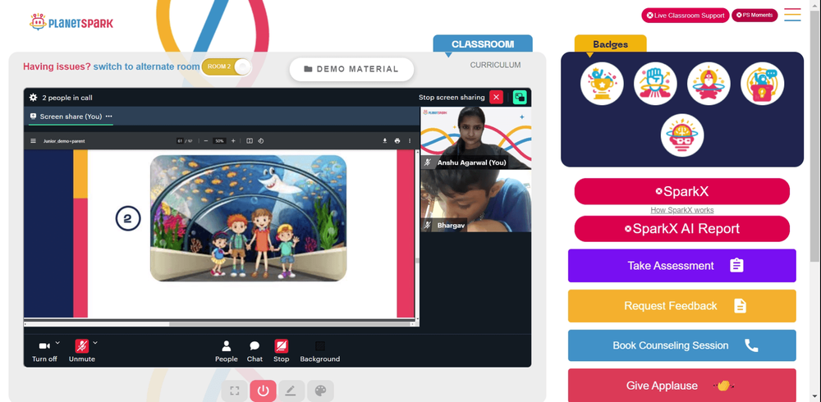The width and height of the screenshot is (821, 402).
Task: Expand microphone options chevron
Action: [94, 343]
